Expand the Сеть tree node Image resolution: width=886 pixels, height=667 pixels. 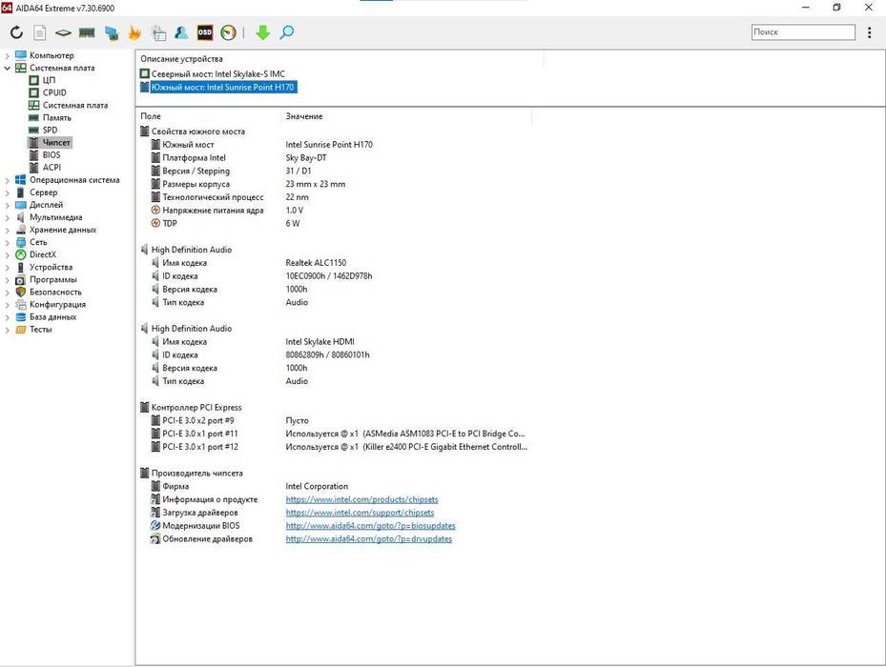[8, 242]
